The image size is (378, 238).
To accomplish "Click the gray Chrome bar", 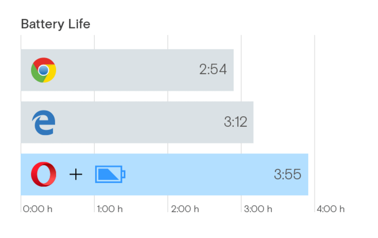I will click(x=127, y=70).
